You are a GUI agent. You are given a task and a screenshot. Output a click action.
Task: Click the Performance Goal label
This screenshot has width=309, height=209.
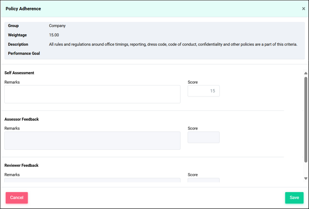[24, 53]
